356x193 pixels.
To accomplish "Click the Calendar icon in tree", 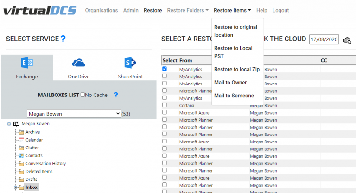I will 21,140.
